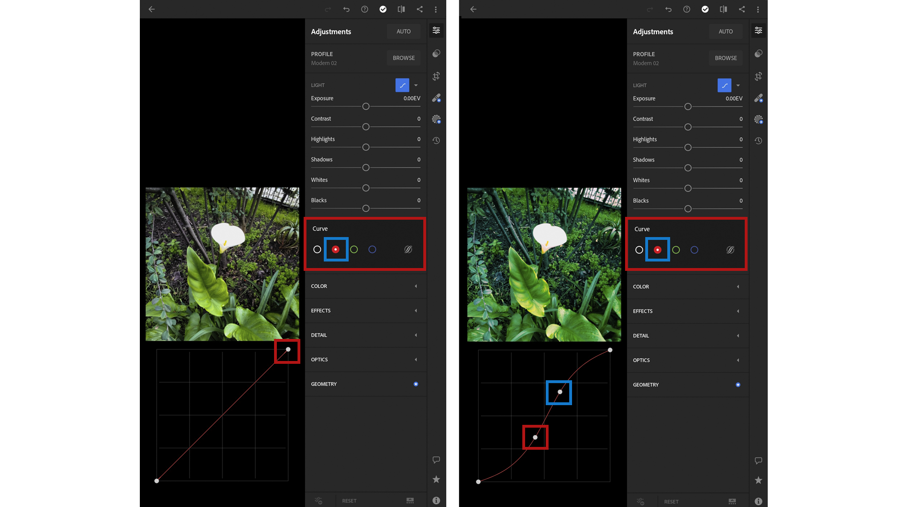This screenshot has width=901, height=507.
Task: Open previous settings icon, left bottom bar
Action: [319, 501]
